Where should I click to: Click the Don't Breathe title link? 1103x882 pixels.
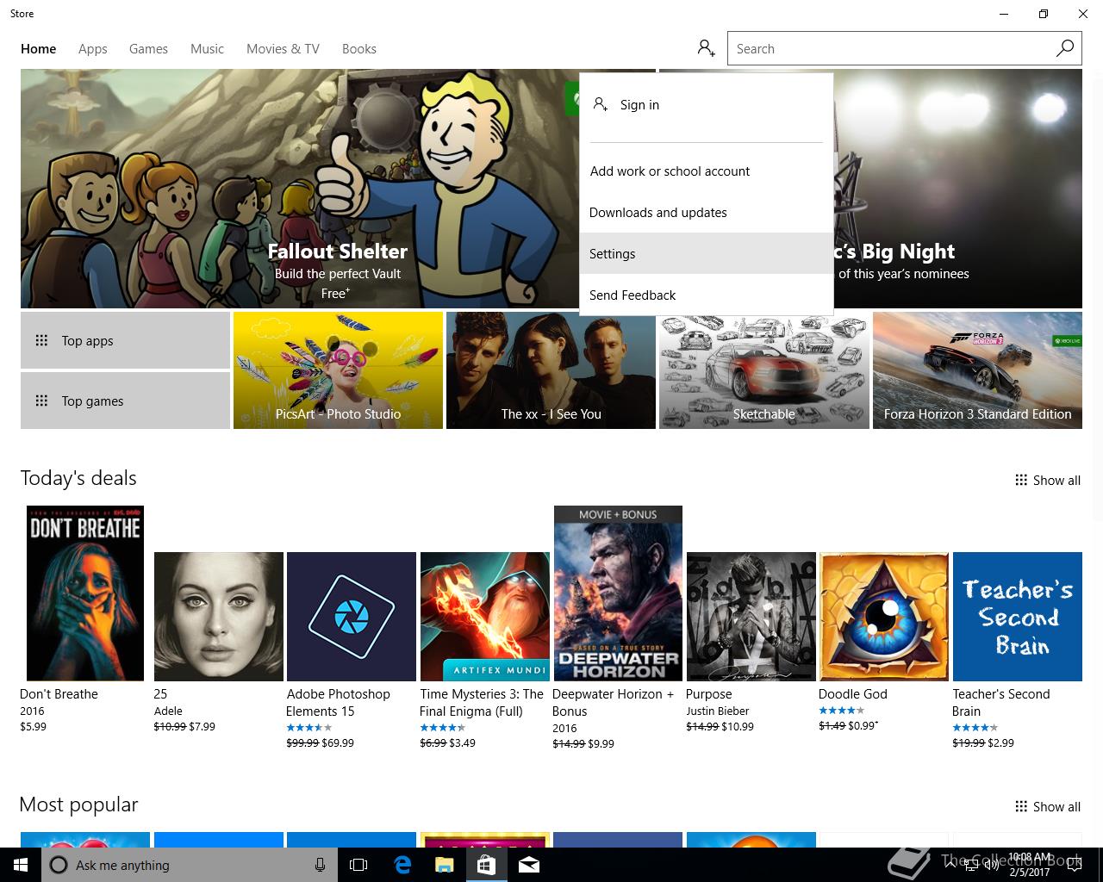59,694
